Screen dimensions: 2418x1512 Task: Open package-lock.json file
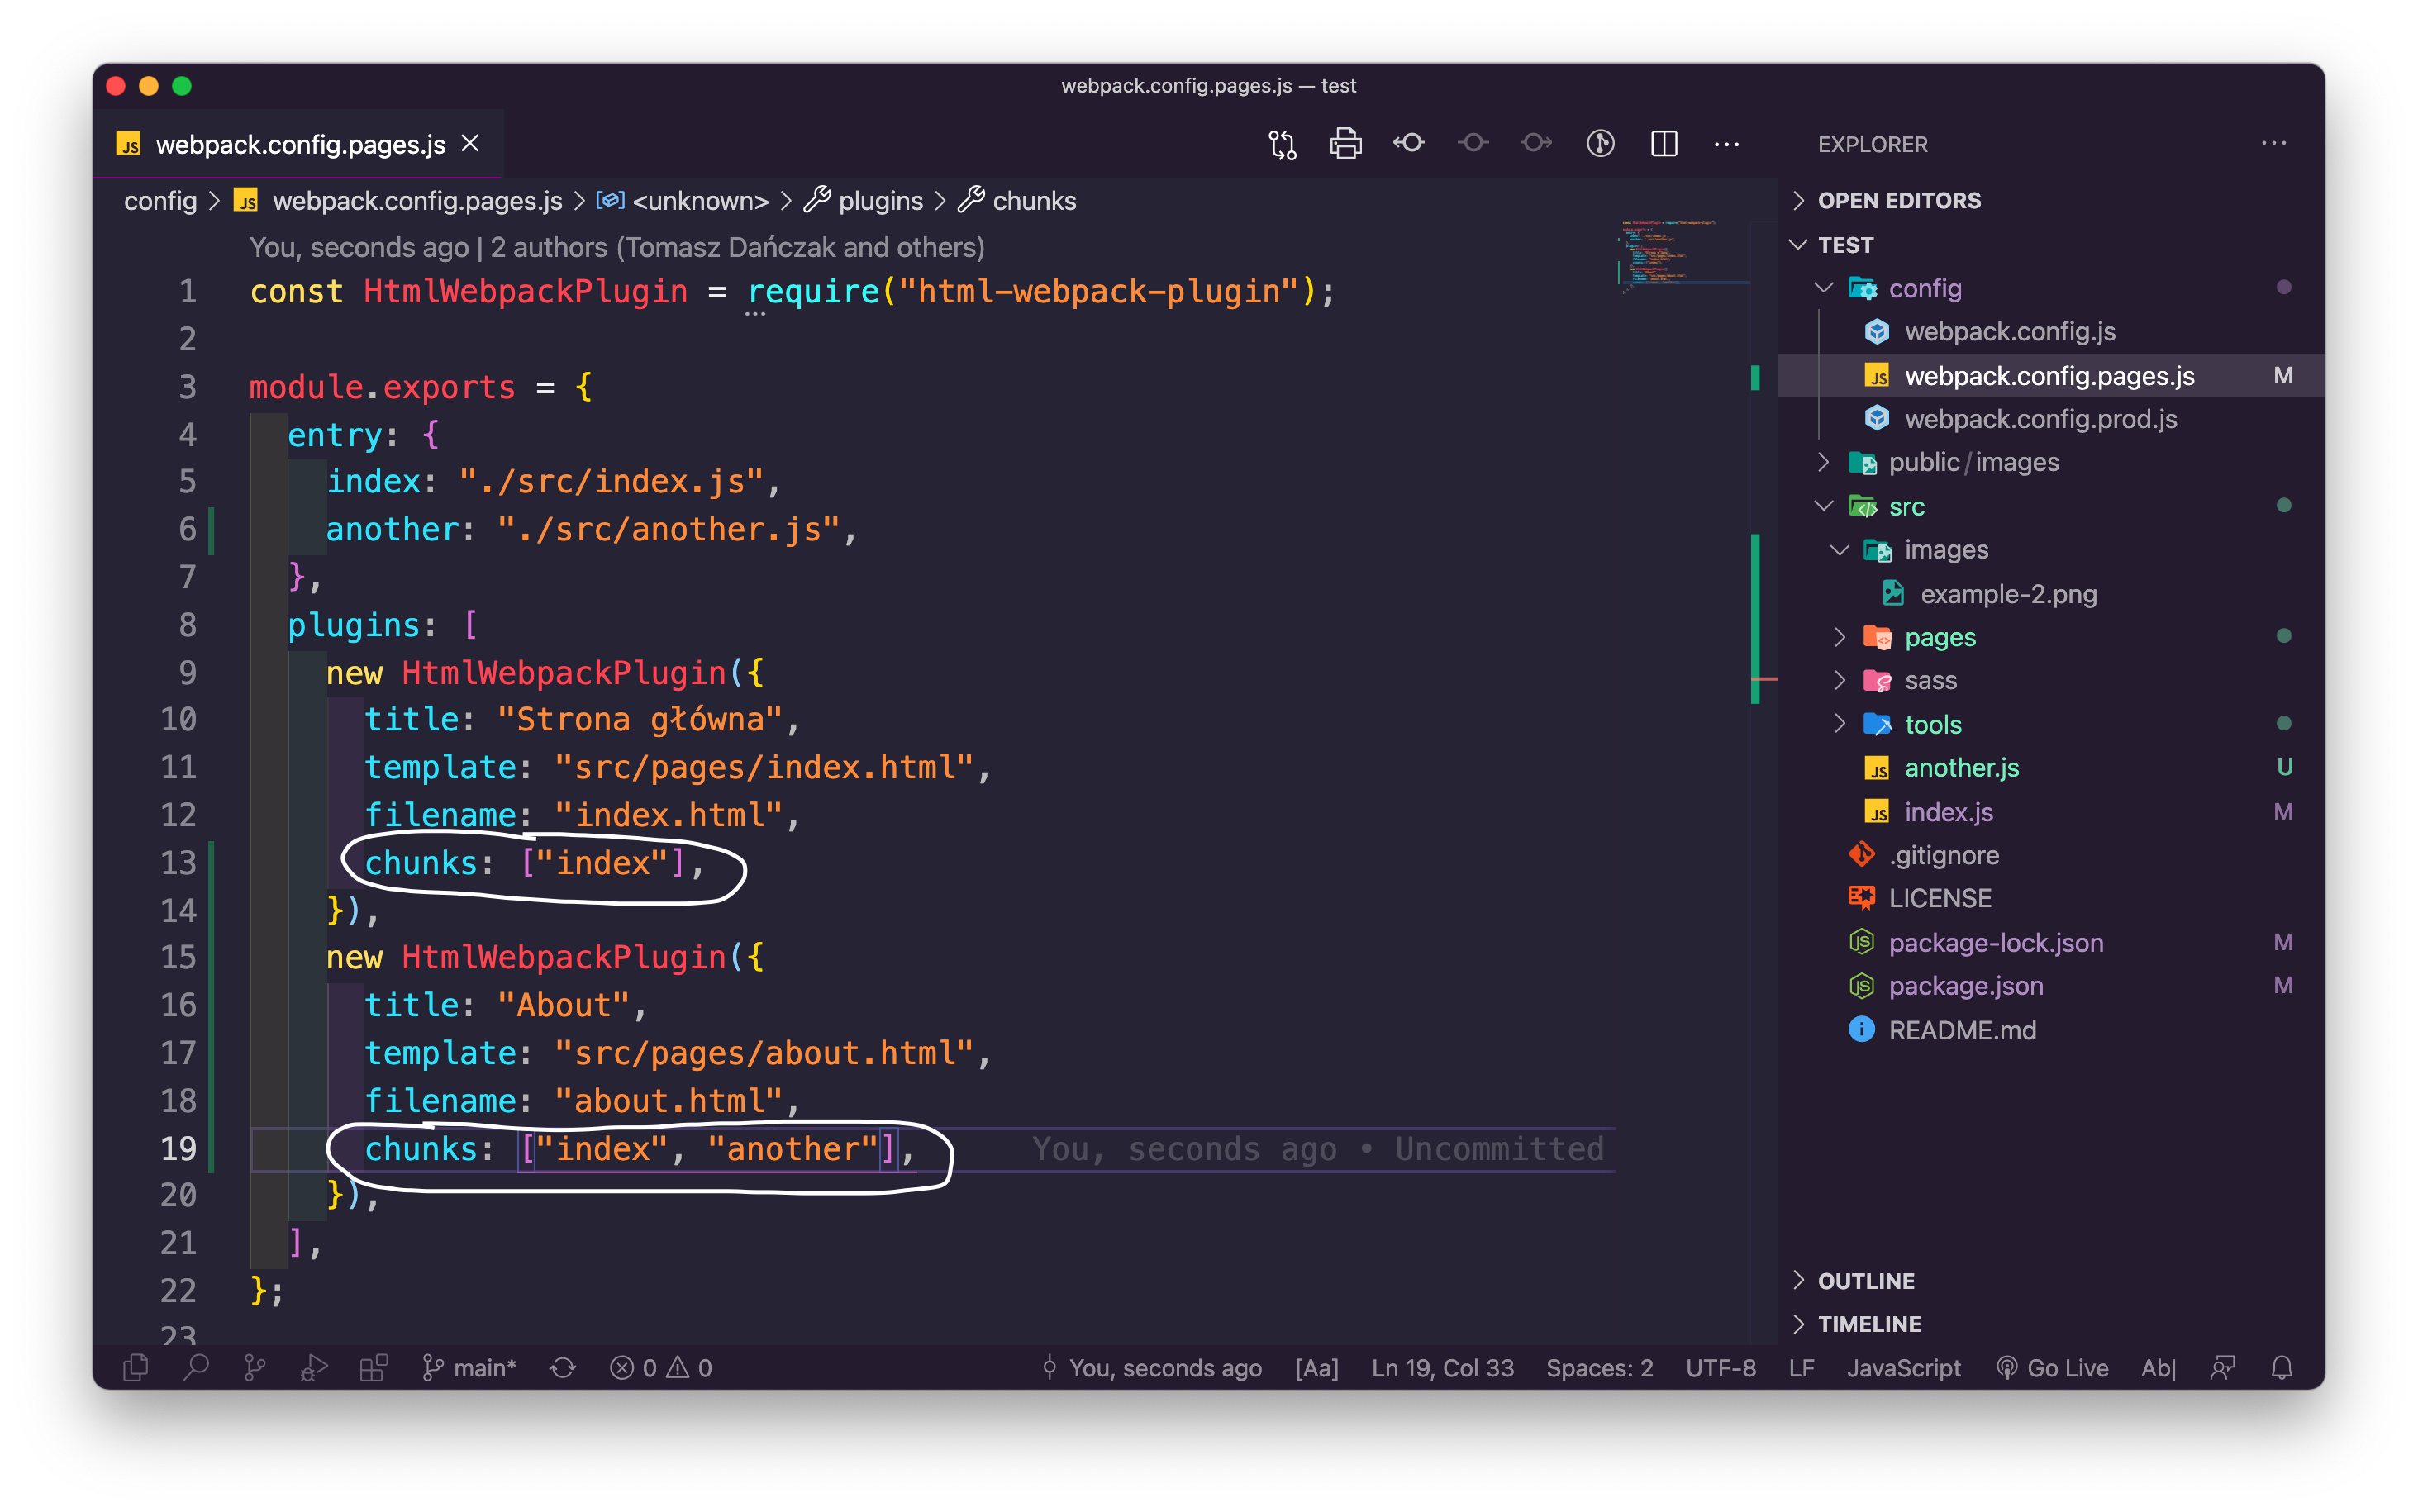tap(2050, 942)
